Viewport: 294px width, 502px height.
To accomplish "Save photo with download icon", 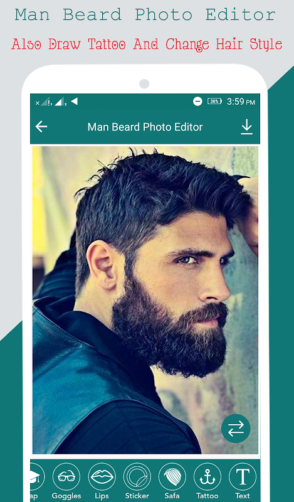I will (x=246, y=127).
